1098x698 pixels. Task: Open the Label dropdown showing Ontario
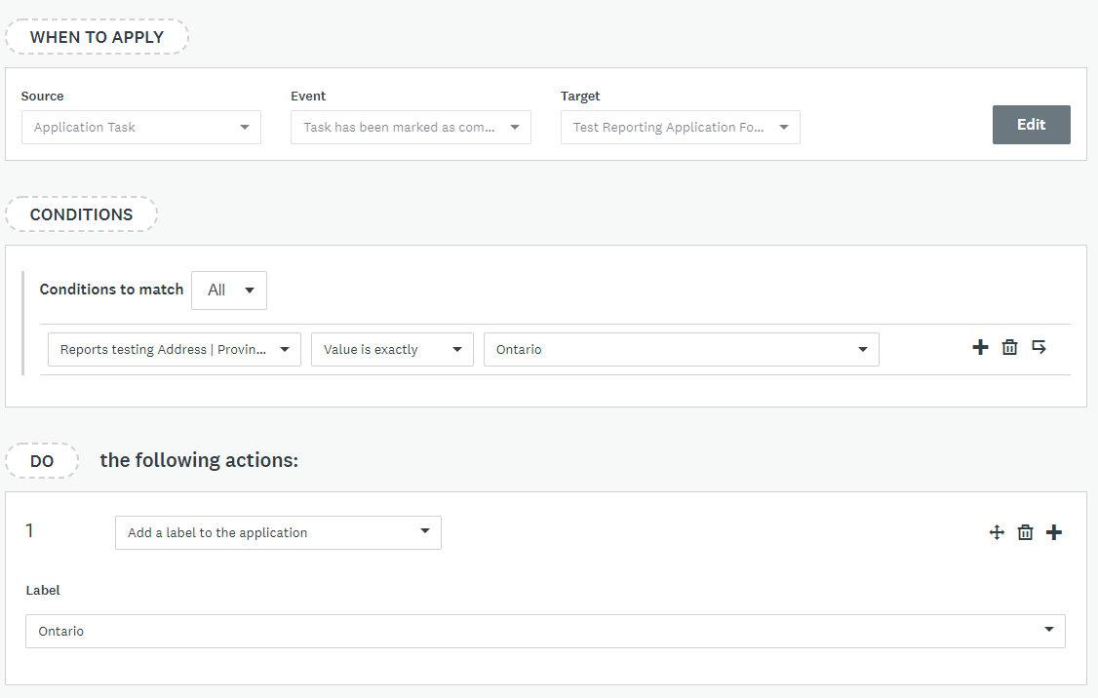pyautogui.click(x=545, y=631)
